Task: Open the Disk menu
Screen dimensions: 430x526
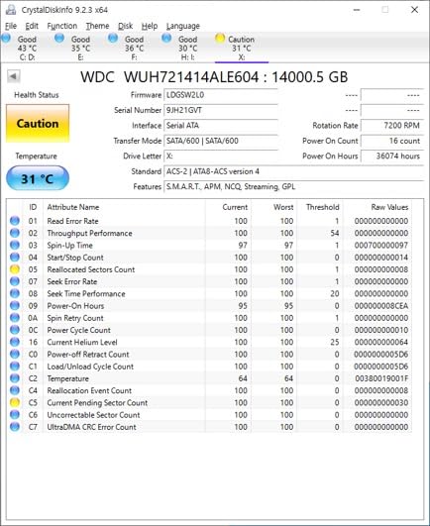Action: point(126,26)
